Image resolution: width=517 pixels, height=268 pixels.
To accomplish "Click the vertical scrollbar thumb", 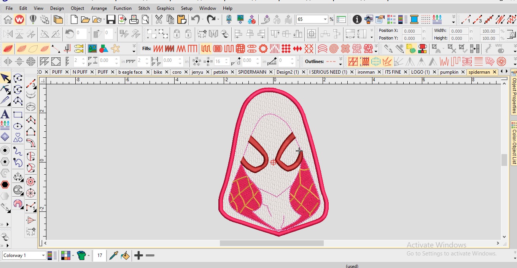I will pyautogui.click(x=504, y=160).
